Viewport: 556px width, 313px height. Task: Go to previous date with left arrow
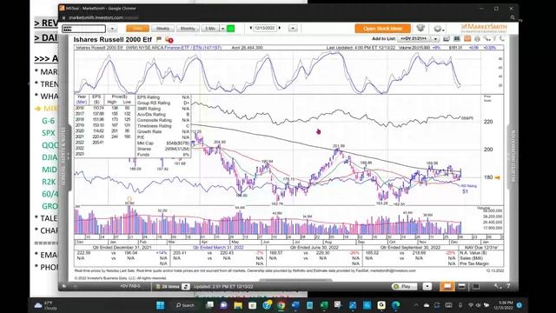(251, 28)
